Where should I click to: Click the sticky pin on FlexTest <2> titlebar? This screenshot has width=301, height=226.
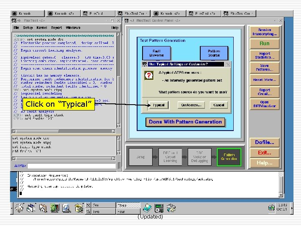pos(19,21)
